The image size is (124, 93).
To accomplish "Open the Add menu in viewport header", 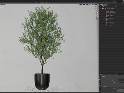I will tap(1, 4).
